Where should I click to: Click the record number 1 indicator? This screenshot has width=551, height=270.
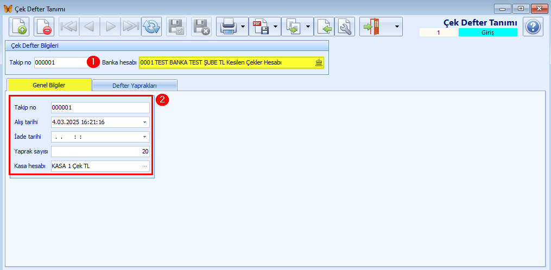(439, 33)
